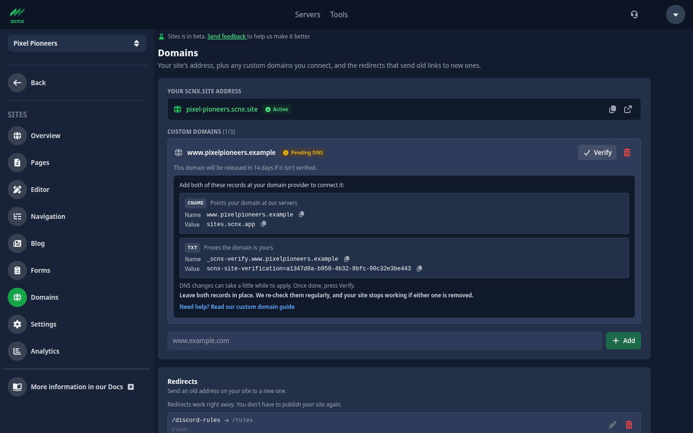The height and width of the screenshot is (433, 693).
Task: Open the Servers menu
Action: 308,14
